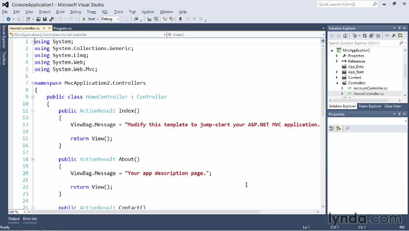This screenshot has height=231, width=409.
Task: Pin the Solution Explorer panel
Action: 399,28
